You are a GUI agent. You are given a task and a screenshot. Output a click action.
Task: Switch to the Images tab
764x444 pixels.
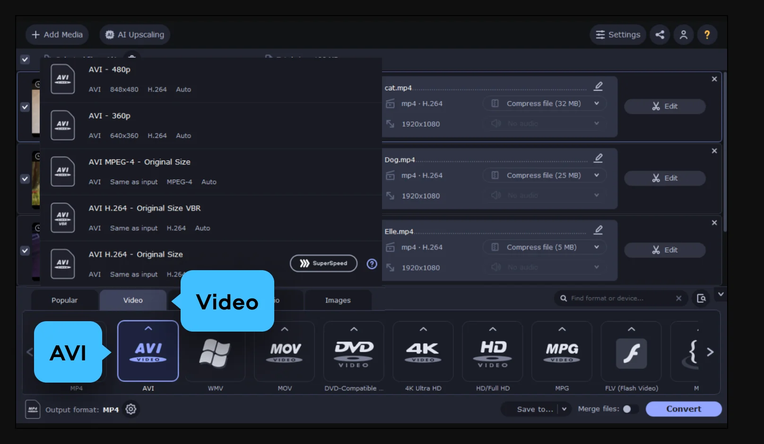pos(338,300)
